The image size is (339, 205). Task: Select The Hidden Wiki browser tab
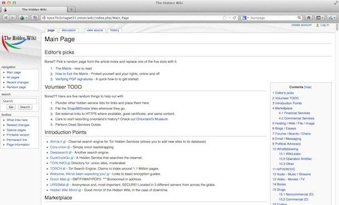click(34, 9)
